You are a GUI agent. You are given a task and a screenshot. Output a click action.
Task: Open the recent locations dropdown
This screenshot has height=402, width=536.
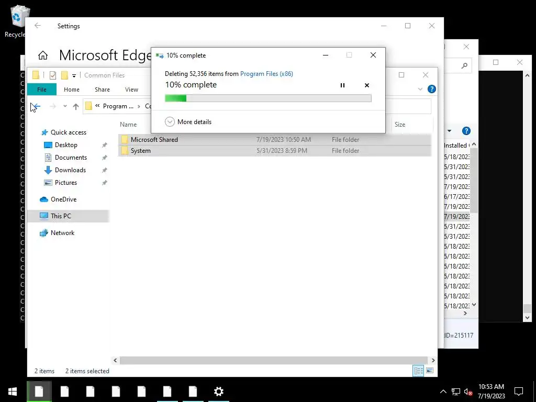click(x=65, y=106)
